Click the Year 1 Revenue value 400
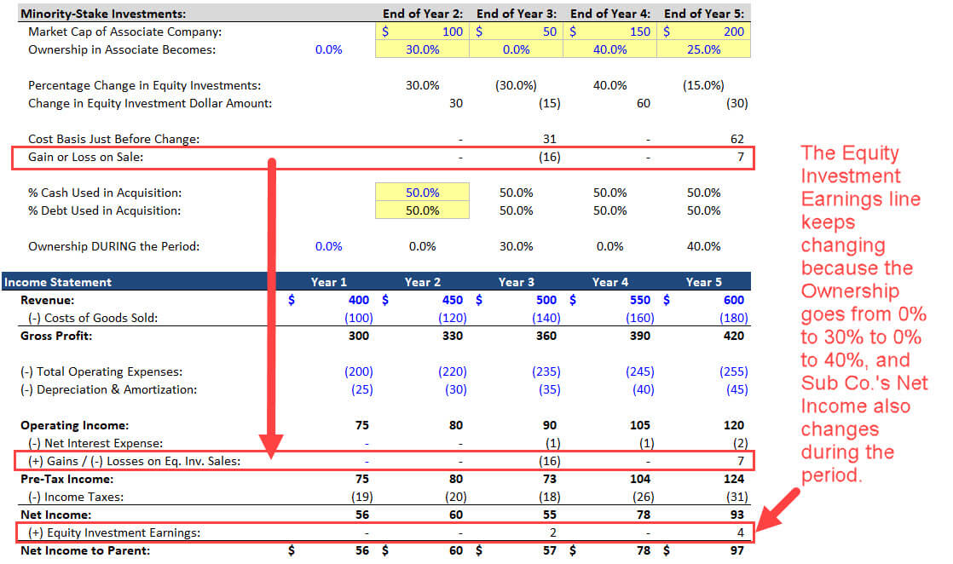This screenshot has width=953, height=564. (x=359, y=300)
